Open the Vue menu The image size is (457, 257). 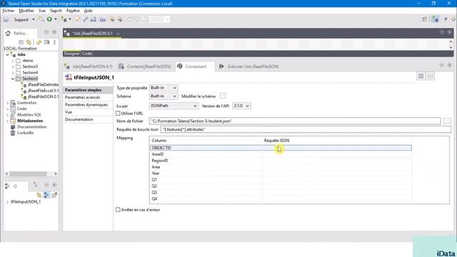[x=42, y=11]
